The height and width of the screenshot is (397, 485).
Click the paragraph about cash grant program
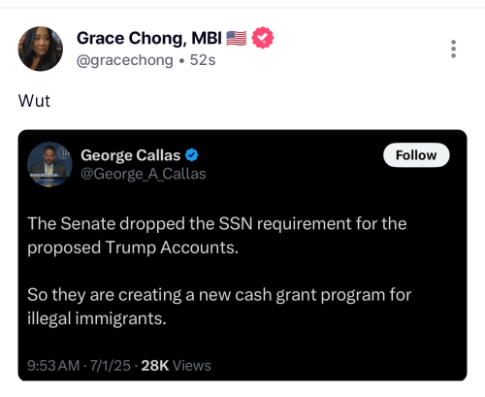pos(219,307)
